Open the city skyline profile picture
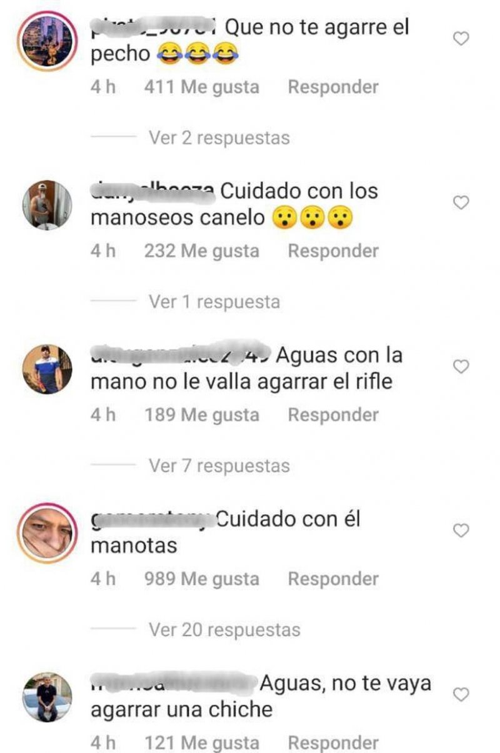The image size is (500, 753). click(x=47, y=41)
